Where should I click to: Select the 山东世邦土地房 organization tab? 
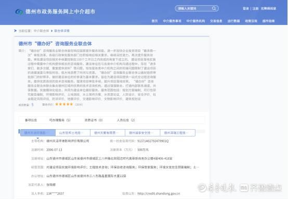[x=73, y=133]
